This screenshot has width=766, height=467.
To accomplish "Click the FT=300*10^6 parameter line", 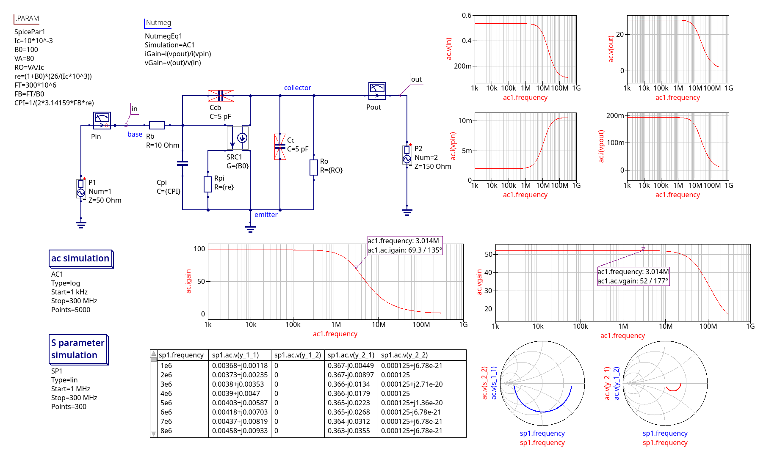I will [35, 85].
